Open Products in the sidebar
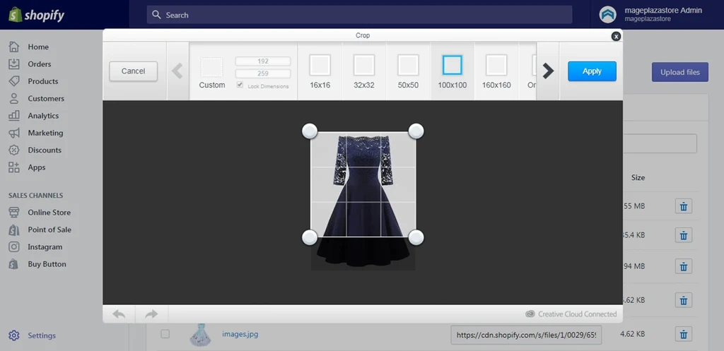Image resolution: width=724 pixels, height=351 pixels. [42, 81]
